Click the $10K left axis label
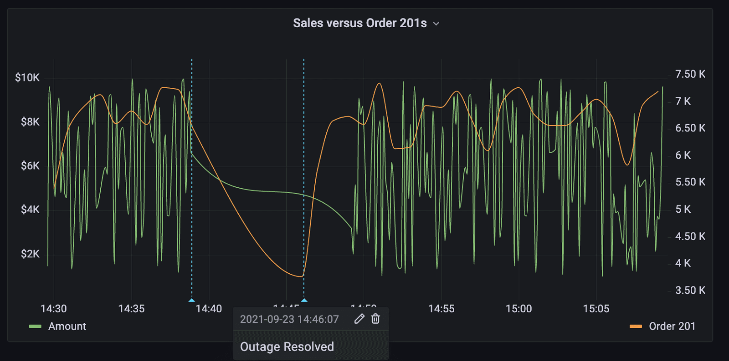This screenshot has height=361, width=729. 27,78
